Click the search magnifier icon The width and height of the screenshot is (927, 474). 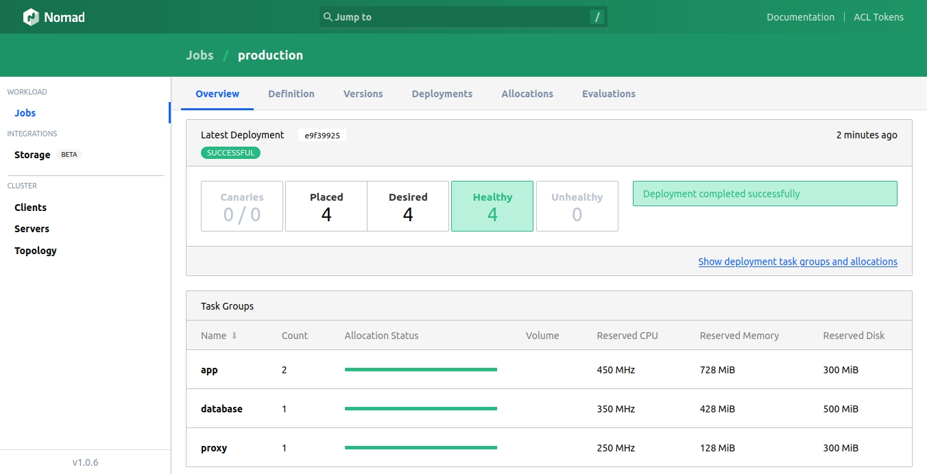328,16
